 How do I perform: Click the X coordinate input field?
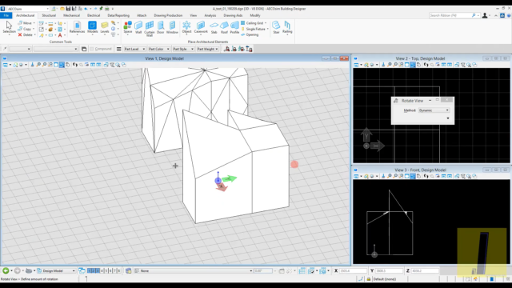click(x=353, y=270)
